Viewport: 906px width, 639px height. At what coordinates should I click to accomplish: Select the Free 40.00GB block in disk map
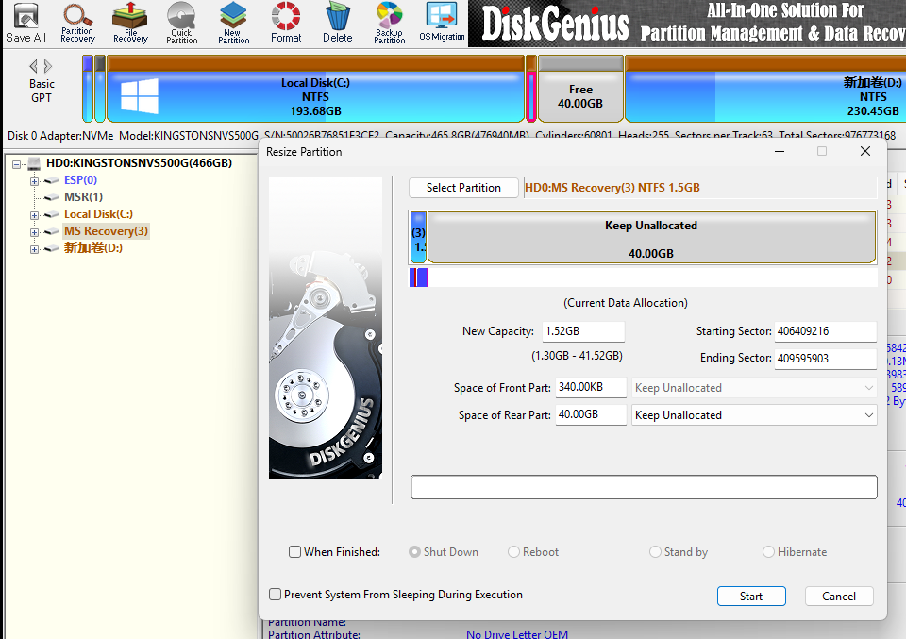[x=580, y=89]
